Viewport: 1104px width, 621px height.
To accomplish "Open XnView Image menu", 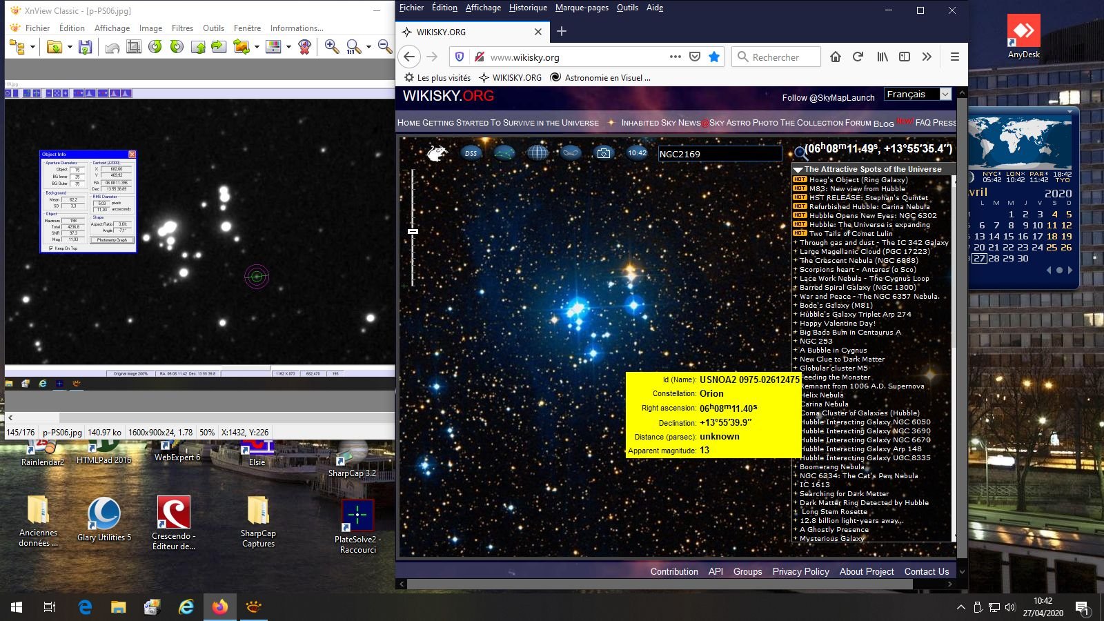I will click(x=150, y=28).
